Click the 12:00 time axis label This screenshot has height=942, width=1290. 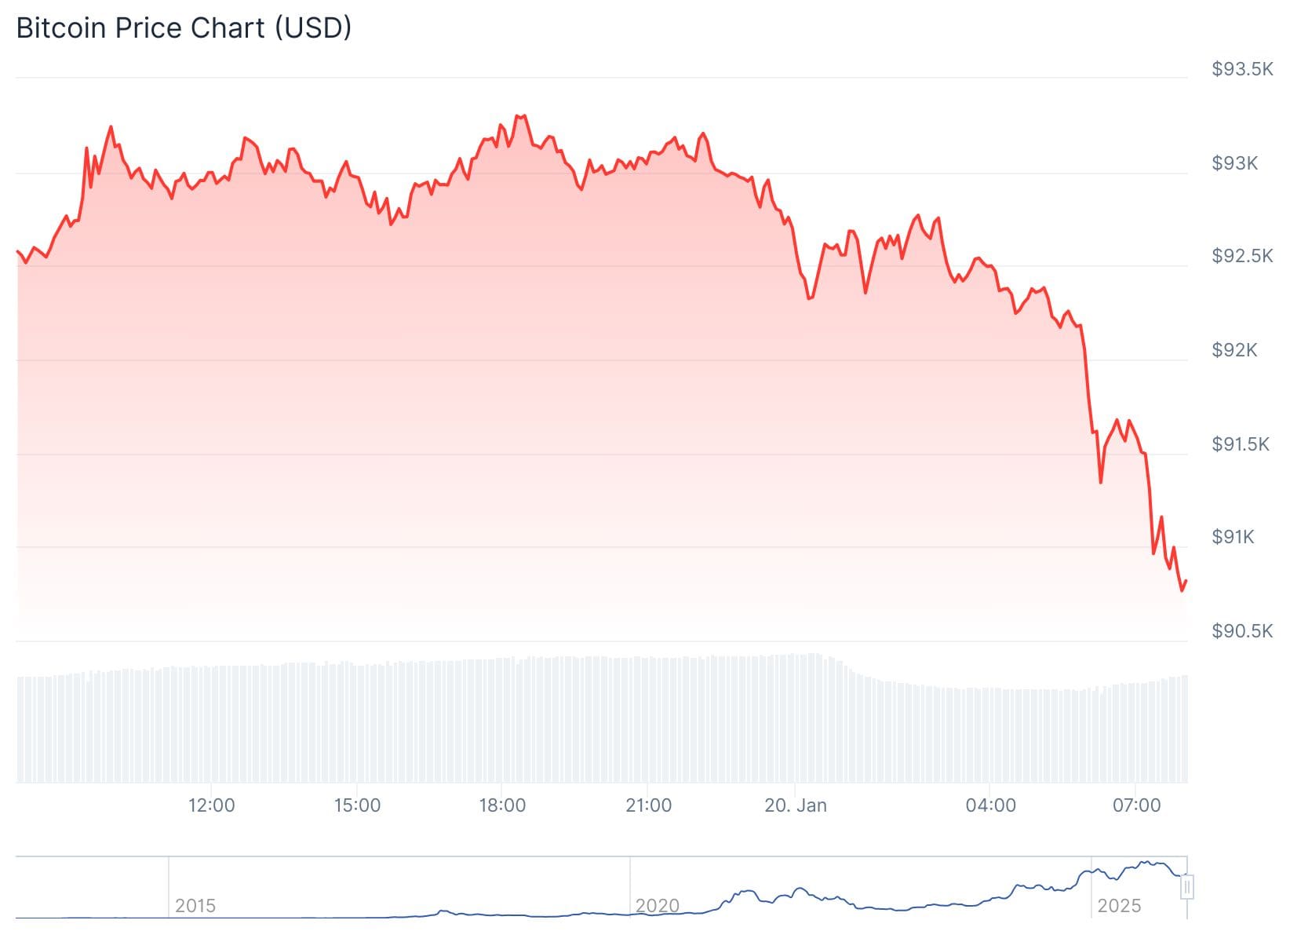(212, 805)
